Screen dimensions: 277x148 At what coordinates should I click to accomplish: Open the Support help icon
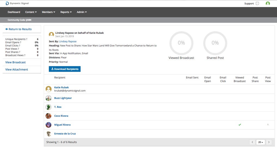(x=257, y=3)
